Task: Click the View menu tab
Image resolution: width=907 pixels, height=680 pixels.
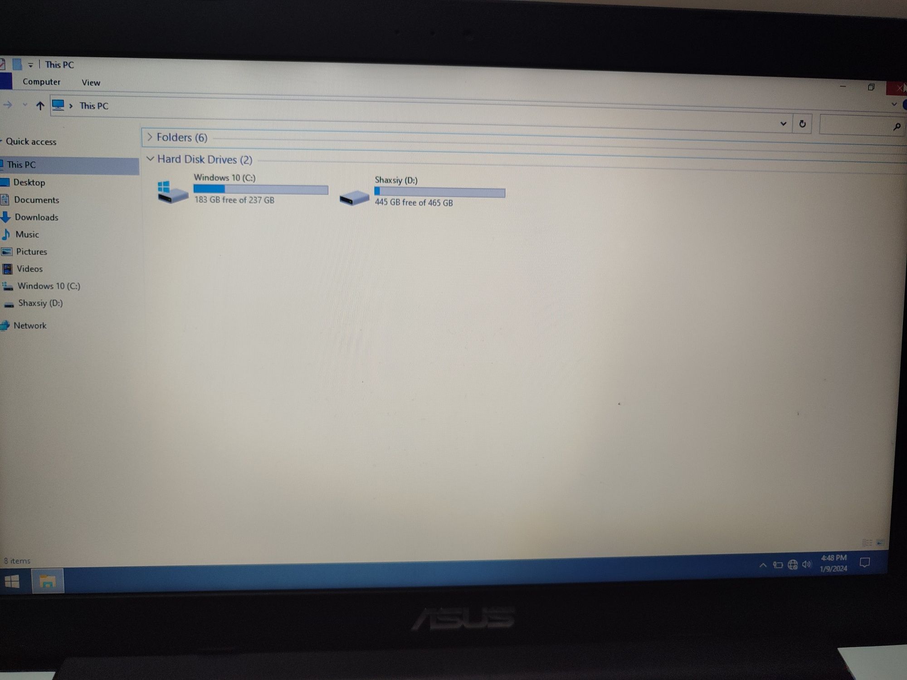Action: click(90, 82)
